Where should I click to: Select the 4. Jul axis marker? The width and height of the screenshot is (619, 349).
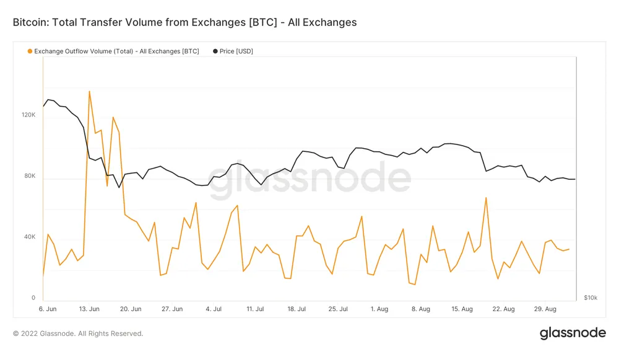[214, 309]
